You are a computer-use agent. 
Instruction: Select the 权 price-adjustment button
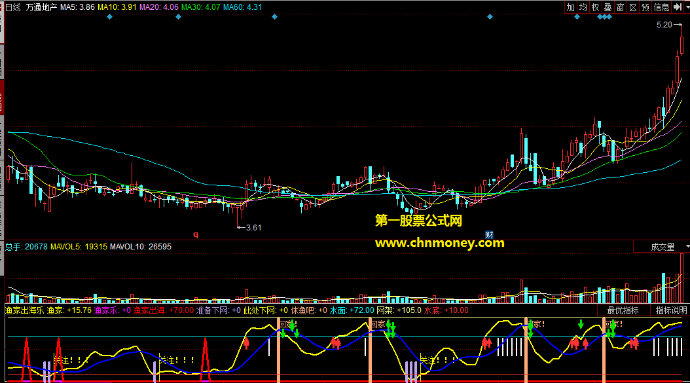pos(595,7)
